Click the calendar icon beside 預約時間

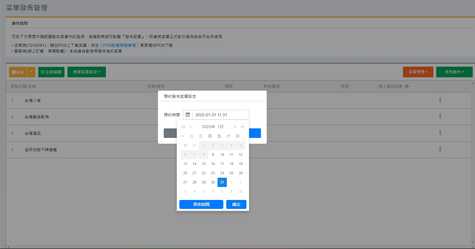pos(187,115)
